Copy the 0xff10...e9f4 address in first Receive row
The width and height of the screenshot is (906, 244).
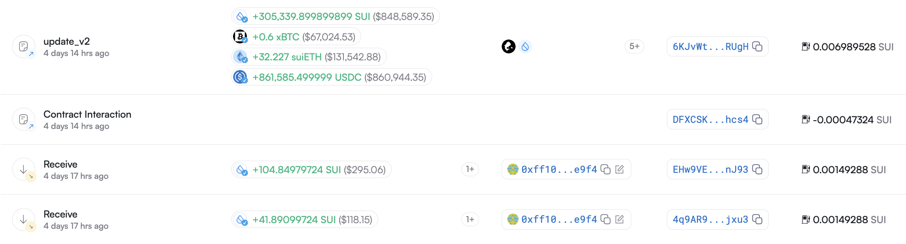[x=606, y=169]
